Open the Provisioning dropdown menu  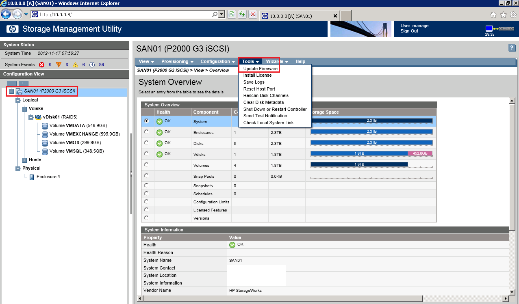tap(177, 62)
